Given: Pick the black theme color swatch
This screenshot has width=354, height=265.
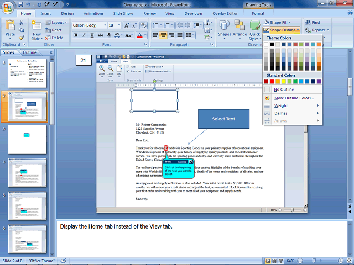Looking at the screenshot, I should pos(272,44).
